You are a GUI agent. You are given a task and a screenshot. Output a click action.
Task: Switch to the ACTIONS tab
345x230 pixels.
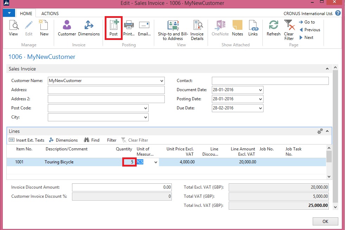pyautogui.click(x=50, y=13)
